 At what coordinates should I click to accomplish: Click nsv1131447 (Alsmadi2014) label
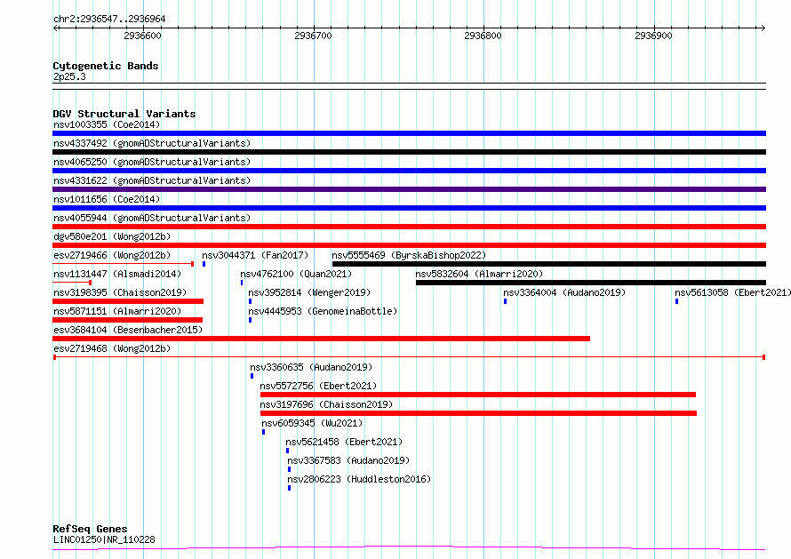click(117, 274)
